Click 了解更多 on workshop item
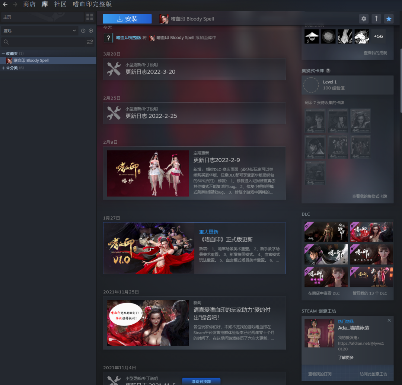The image size is (402, 385). (345, 357)
